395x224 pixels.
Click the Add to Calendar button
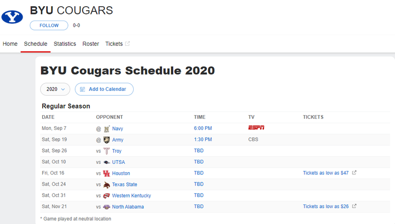(104, 89)
